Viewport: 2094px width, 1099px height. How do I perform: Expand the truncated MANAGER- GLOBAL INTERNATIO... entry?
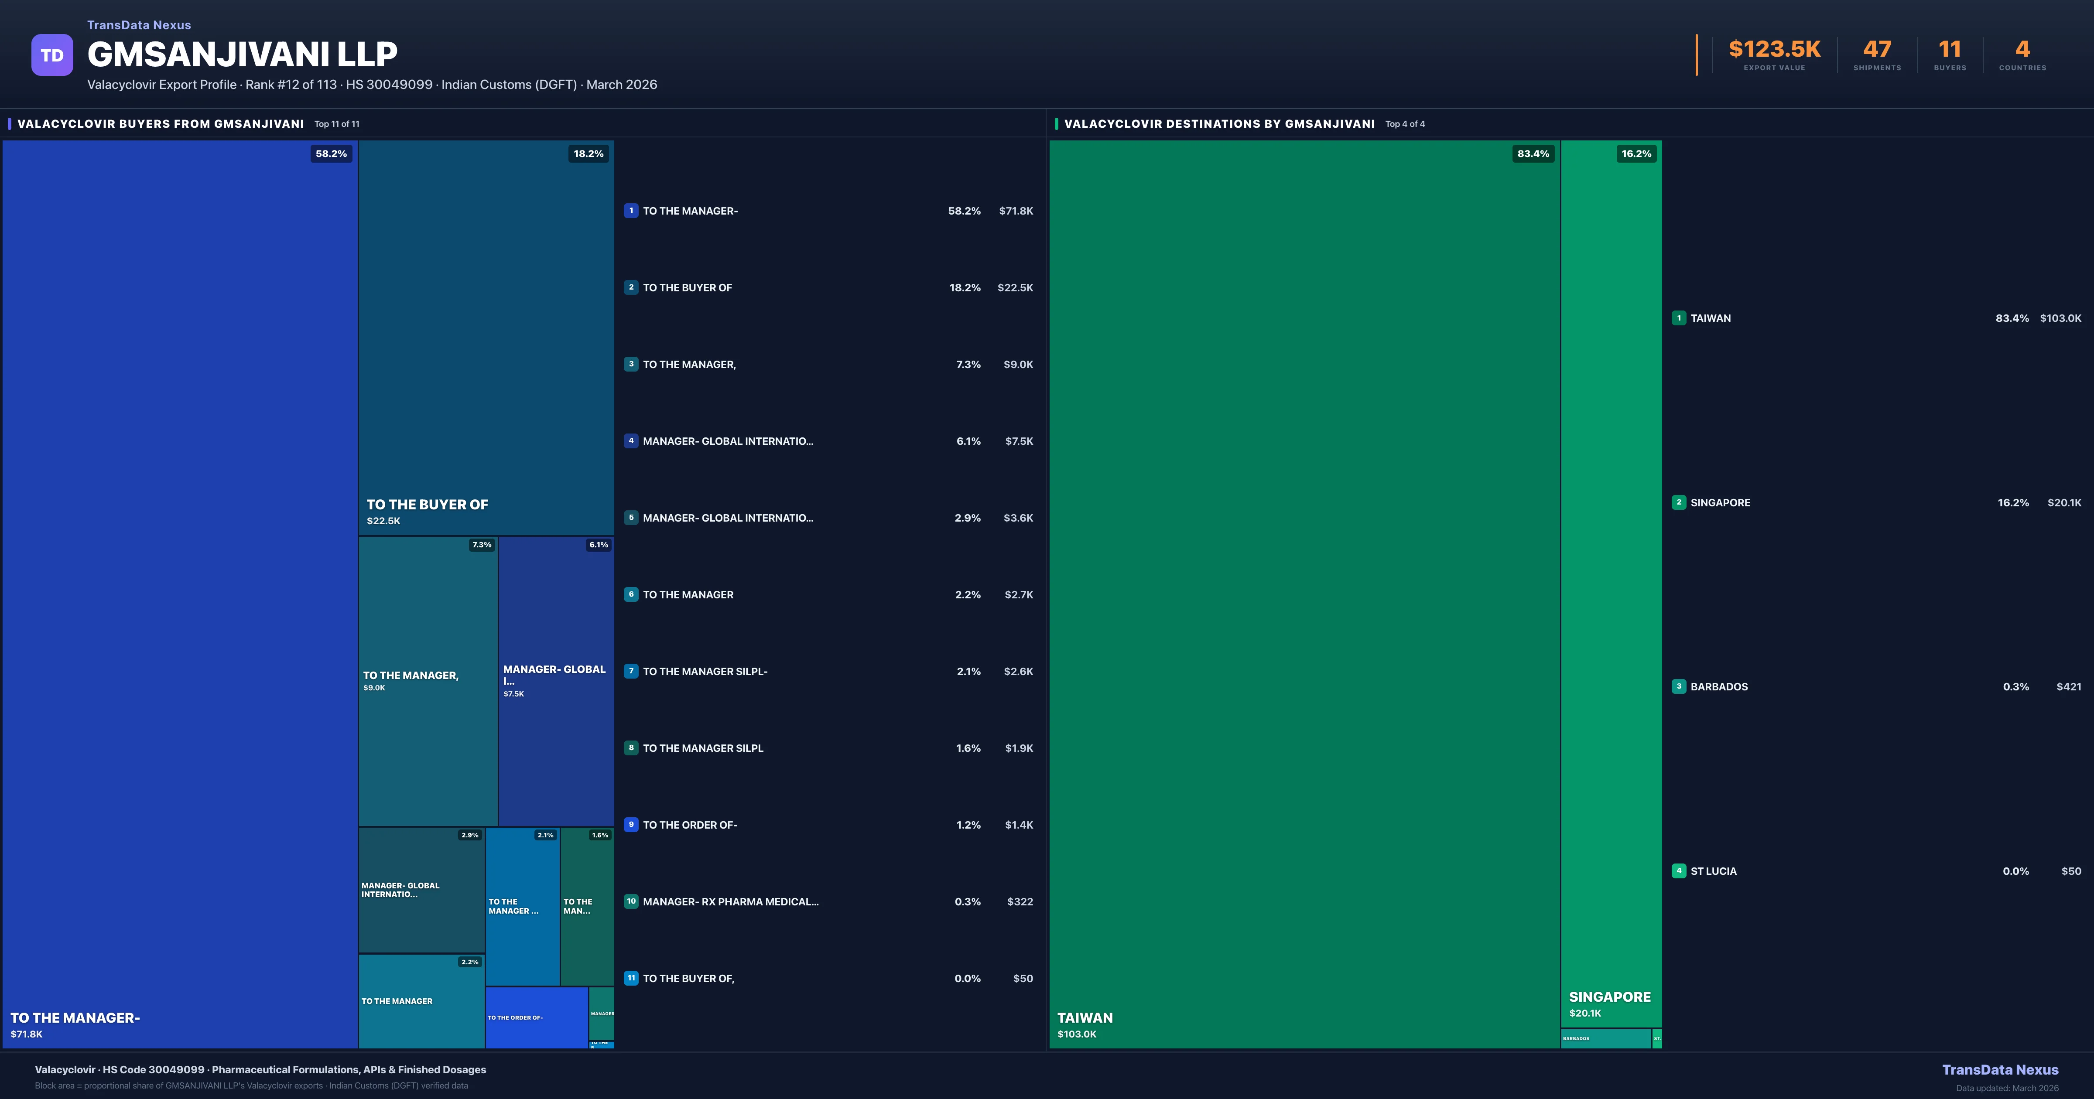click(x=728, y=440)
